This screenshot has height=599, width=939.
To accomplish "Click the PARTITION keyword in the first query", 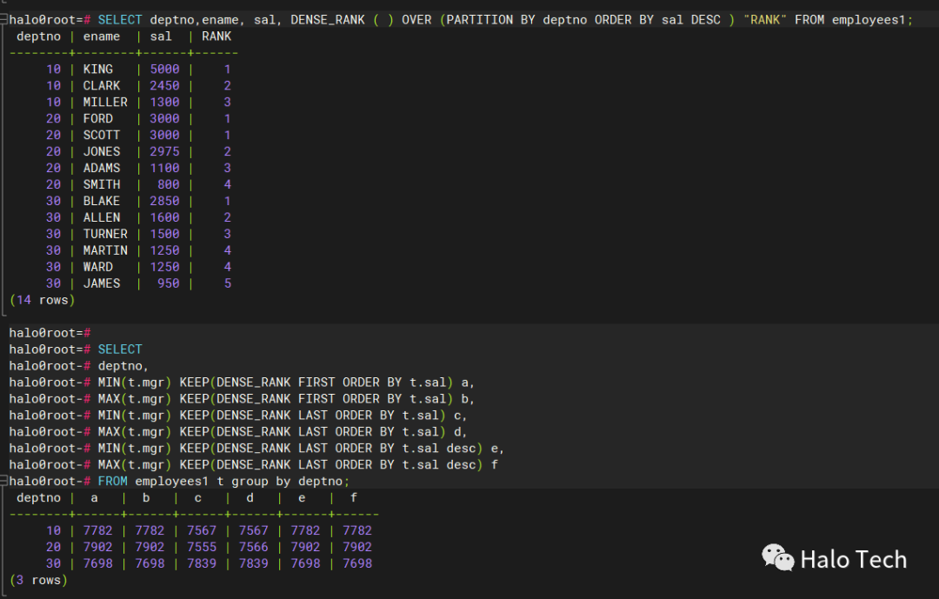I will 479,20.
